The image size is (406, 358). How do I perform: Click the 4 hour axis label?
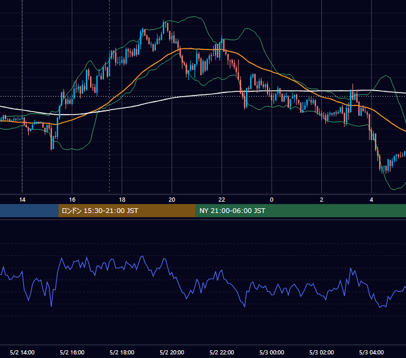[371, 200]
